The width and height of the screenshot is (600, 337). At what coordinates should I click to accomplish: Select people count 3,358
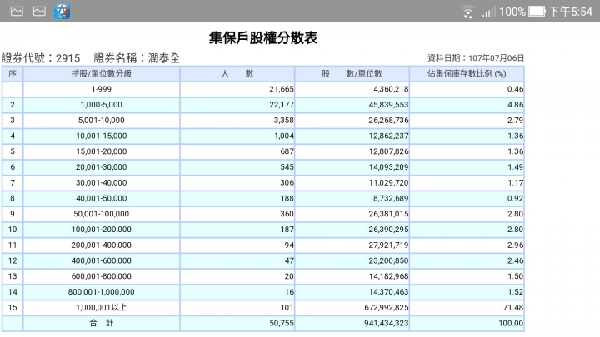pyautogui.click(x=283, y=121)
